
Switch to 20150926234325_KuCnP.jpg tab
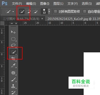(72, 19)
